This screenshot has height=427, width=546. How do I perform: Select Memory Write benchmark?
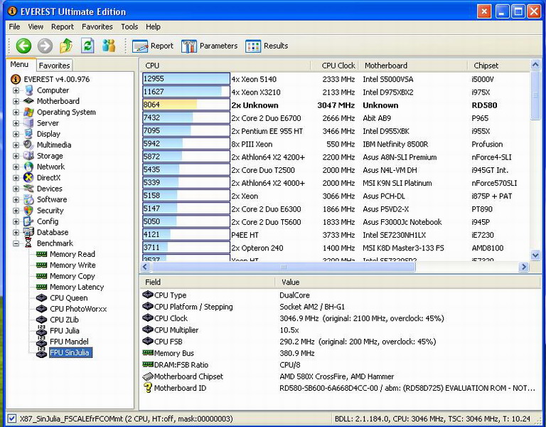(73, 265)
